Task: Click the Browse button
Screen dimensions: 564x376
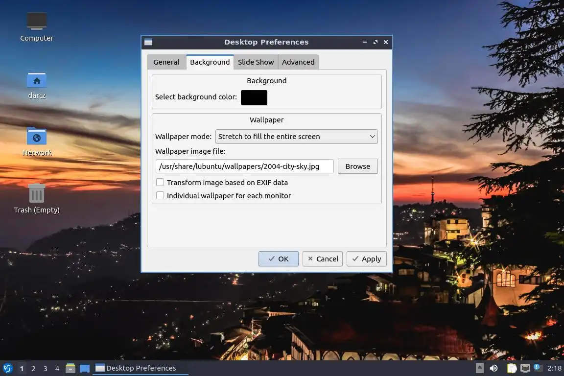Action: coord(357,166)
